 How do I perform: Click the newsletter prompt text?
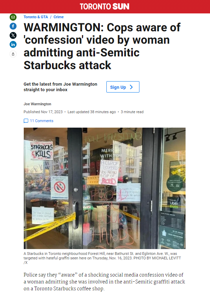coord(60,87)
